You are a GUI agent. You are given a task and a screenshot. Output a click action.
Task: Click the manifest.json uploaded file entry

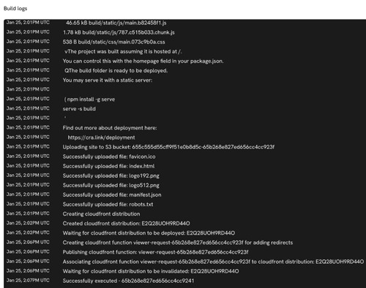click(112, 194)
